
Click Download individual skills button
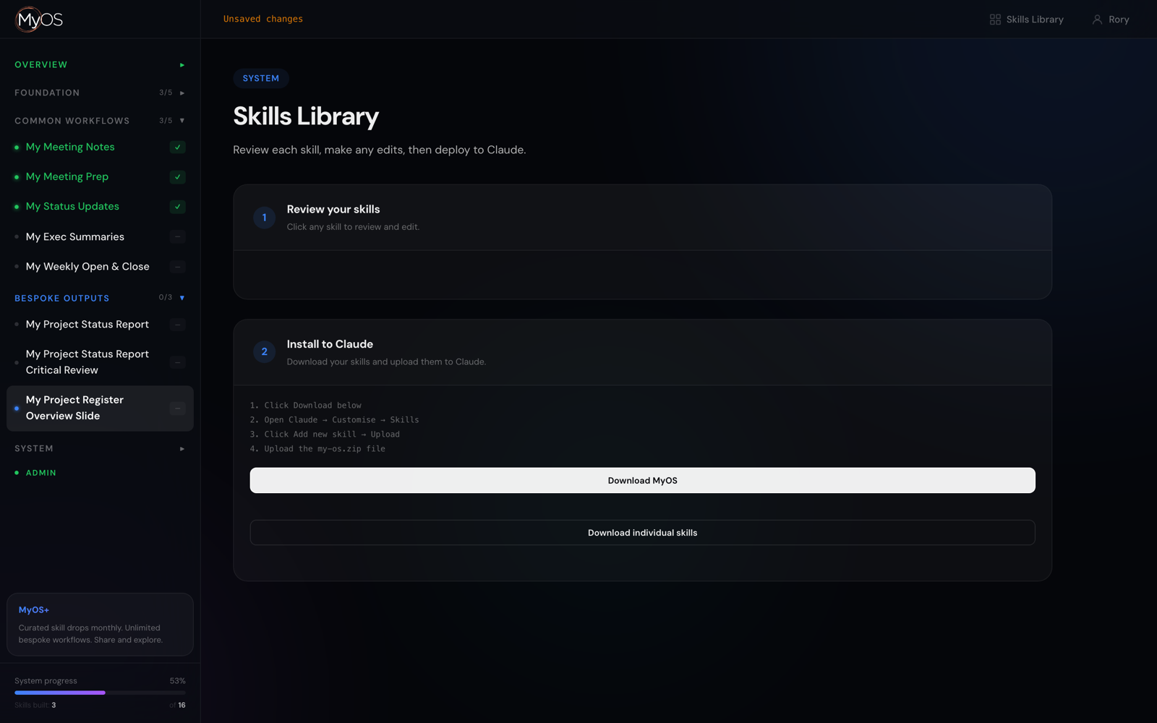[x=642, y=533]
